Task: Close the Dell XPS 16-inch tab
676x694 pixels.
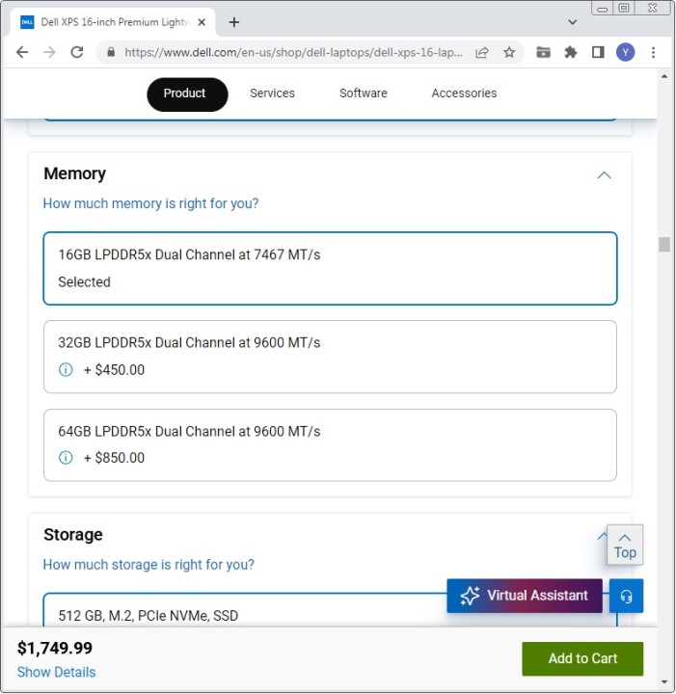Action: pyautogui.click(x=202, y=22)
